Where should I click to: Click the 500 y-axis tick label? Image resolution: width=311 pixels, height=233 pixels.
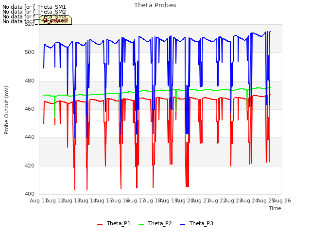click(30, 52)
